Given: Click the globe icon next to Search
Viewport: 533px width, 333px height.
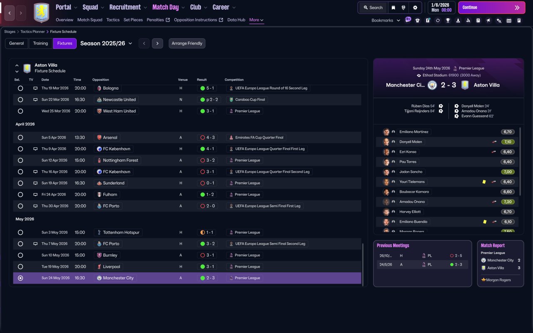Looking at the screenshot, I should pos(403,7).
